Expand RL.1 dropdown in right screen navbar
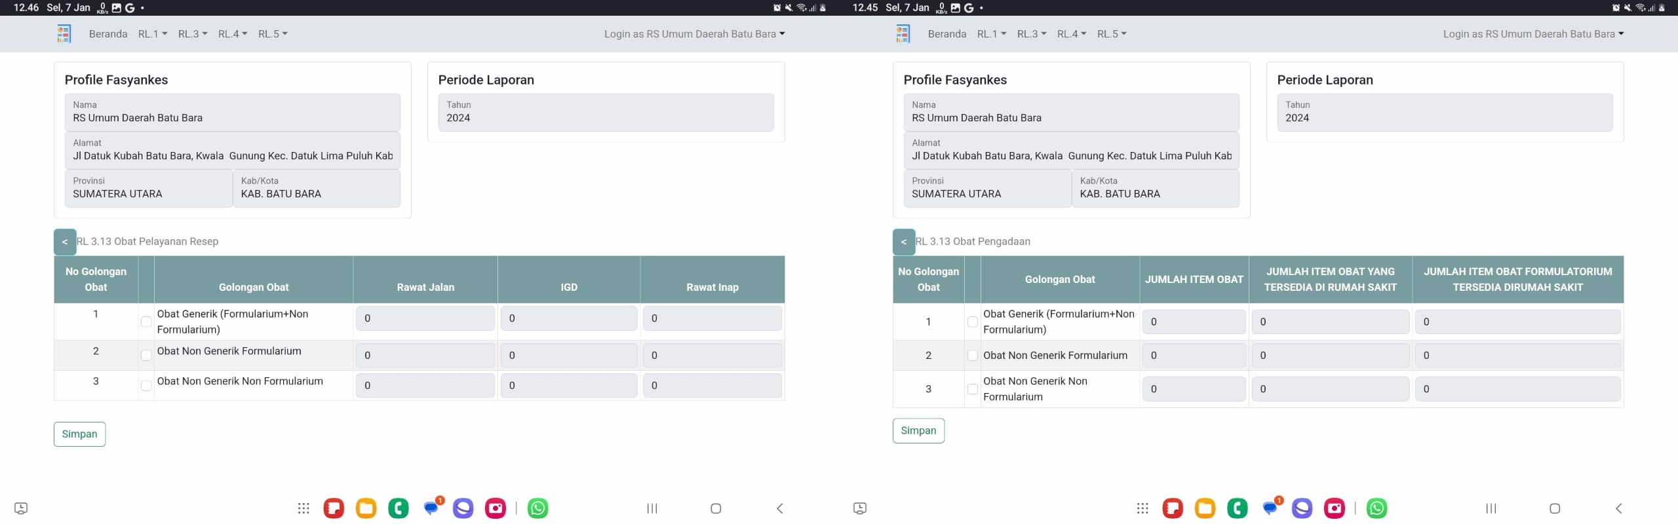The image size is (1678, 524). click(992, 34)
